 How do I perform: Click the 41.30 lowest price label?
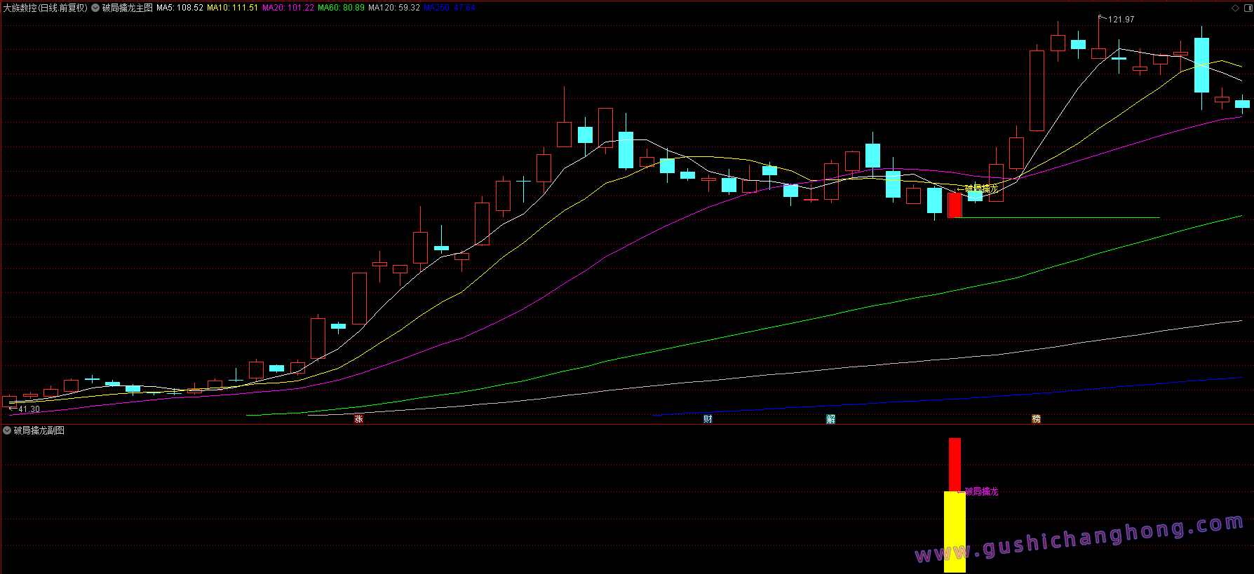[x=29, y=409]
